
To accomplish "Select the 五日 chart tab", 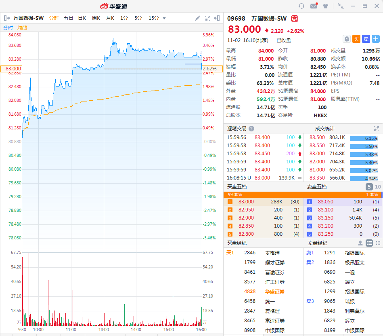I will point(68,18).
